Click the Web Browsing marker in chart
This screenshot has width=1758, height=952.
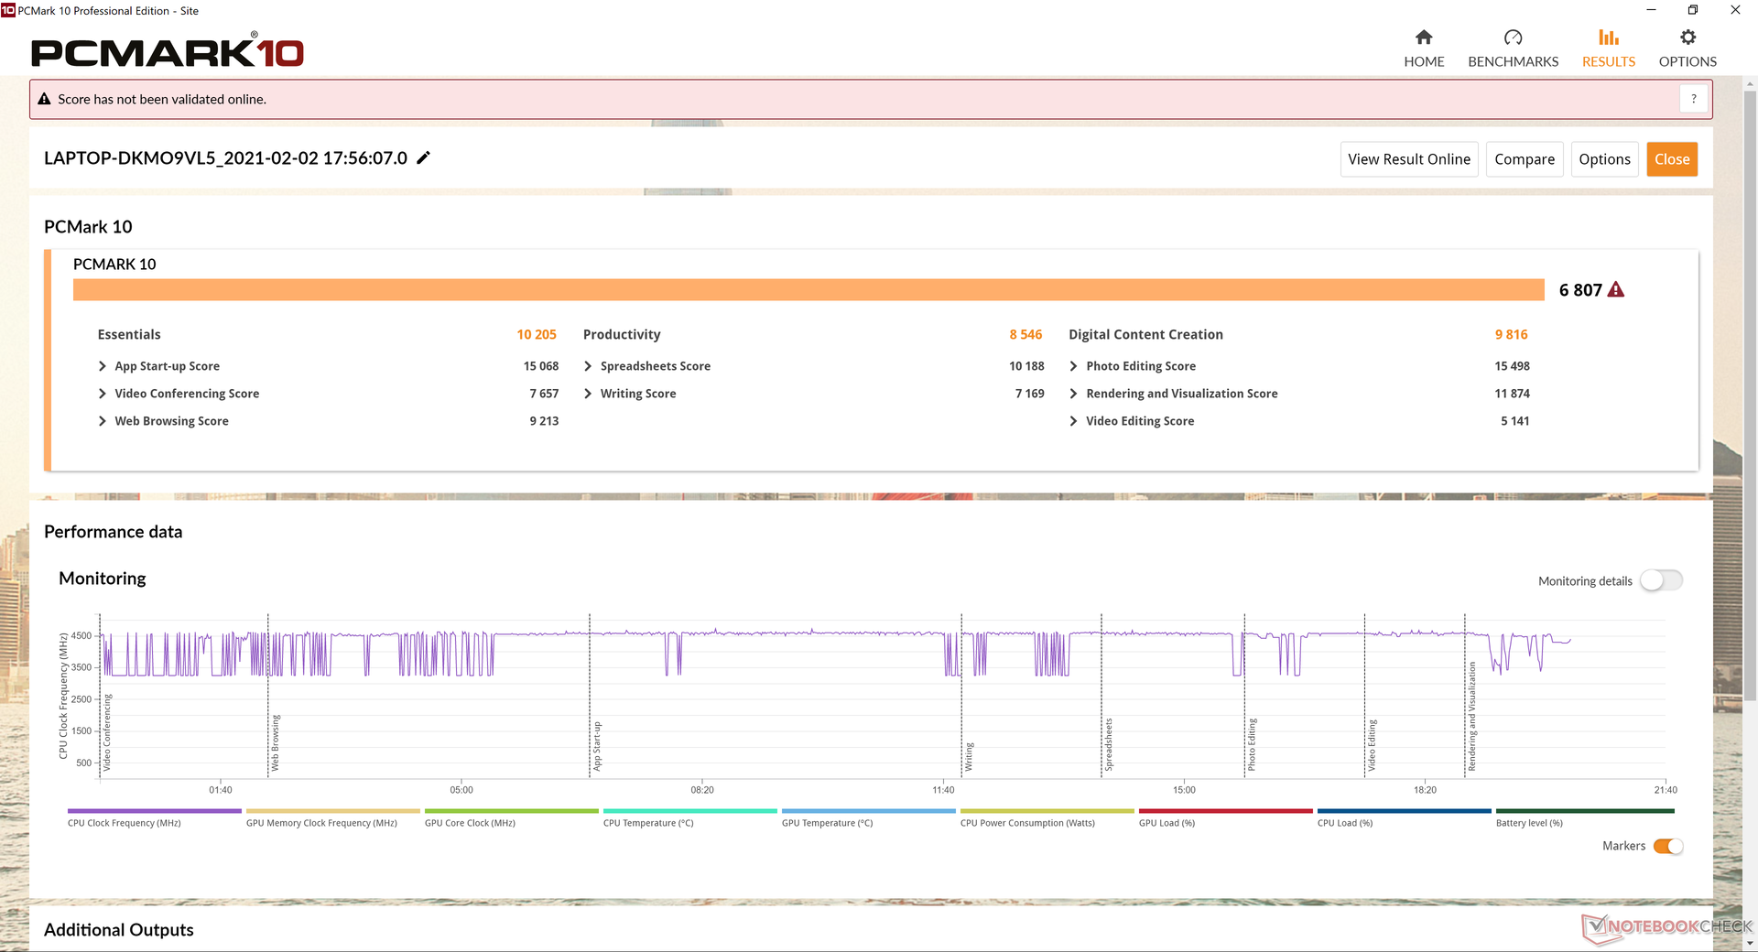click(276, 742)
